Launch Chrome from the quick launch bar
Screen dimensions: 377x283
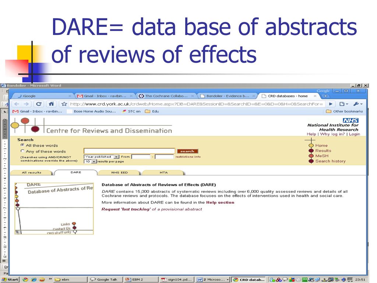25,279
